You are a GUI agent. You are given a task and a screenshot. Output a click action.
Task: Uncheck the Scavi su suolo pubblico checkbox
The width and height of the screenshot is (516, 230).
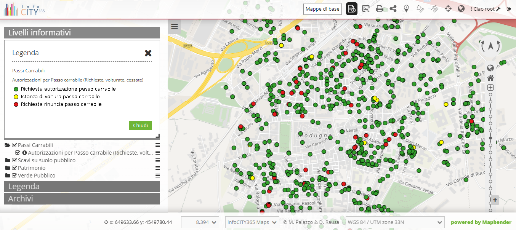[14, 160]
